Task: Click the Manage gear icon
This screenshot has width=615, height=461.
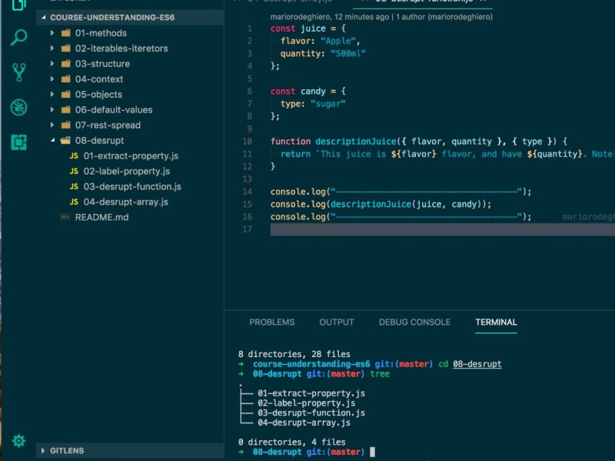Action: (18, 441)
